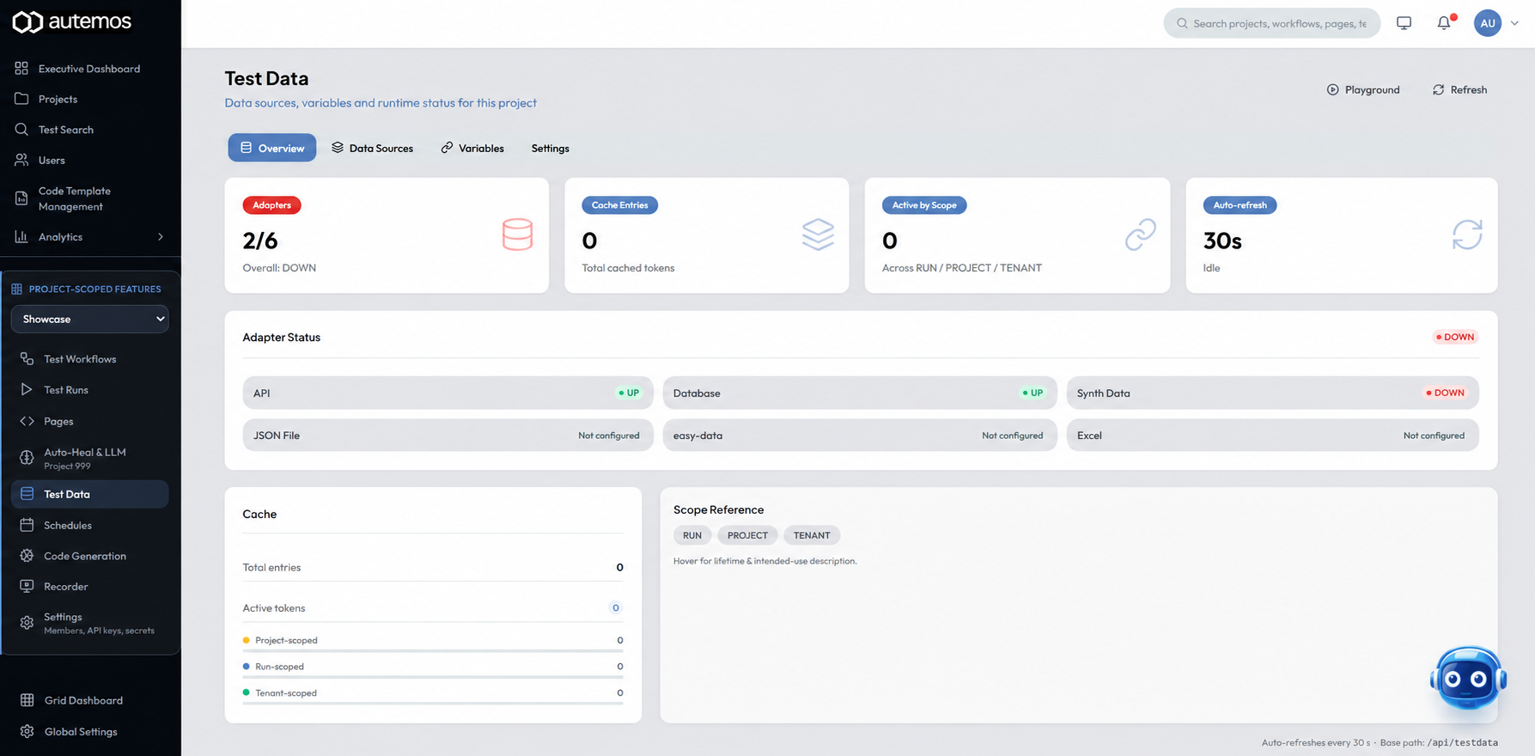Open user menu chevron next to avatar
The height and width of the screenshot is (756, 1535).
point(1514,23)
